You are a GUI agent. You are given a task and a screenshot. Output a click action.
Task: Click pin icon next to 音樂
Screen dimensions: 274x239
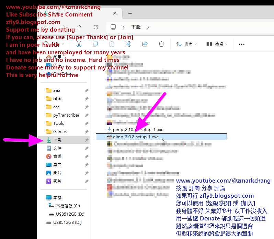pyautogui.click(x=87, y=156)
